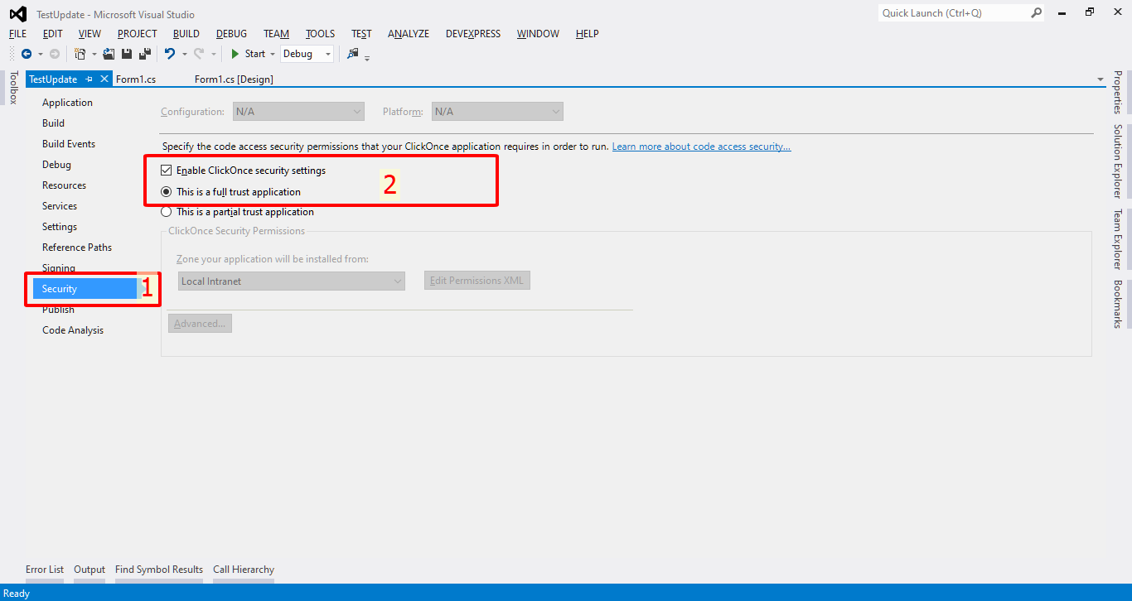
Task: Click the Save All icon
Action: coord(145,54)
